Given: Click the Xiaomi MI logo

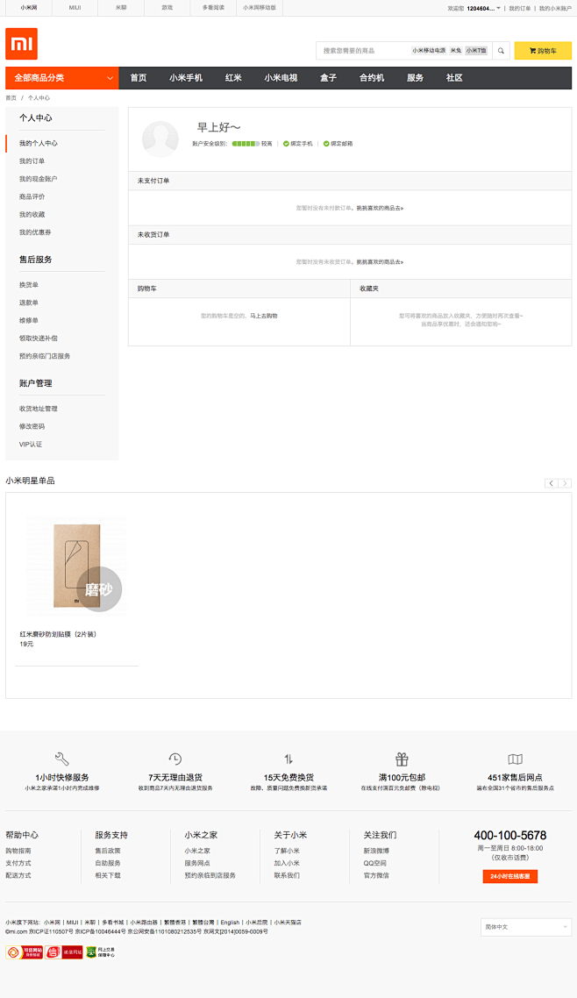Looking at the screenshot, I should [22, 44].
